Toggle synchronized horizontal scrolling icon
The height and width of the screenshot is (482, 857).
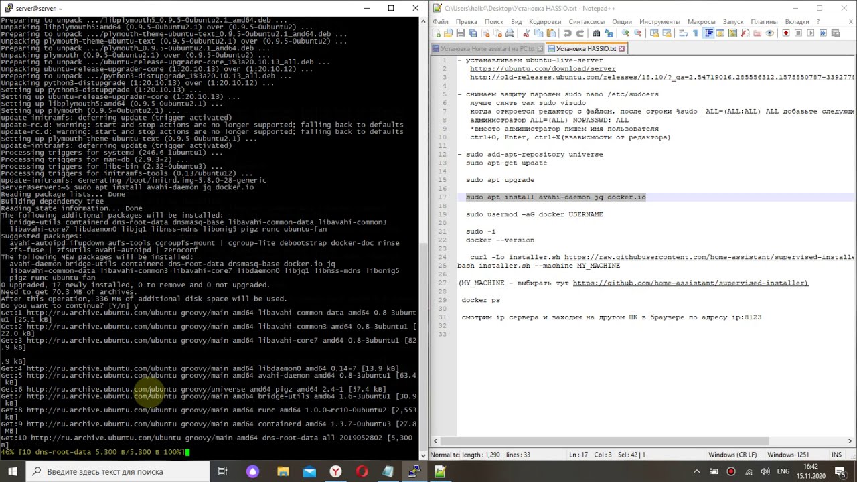click(667, 33)
